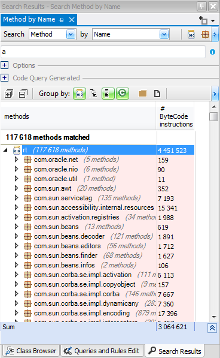Switch to Queries and Rules Edit tab
The width and height of the screenshot is (220, 358).
point(102,351)
